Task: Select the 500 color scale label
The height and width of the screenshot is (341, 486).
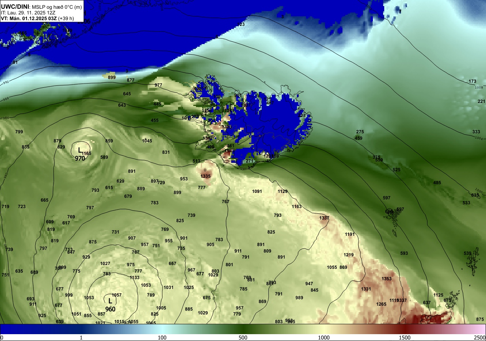Action: click(x=243, y=338)
